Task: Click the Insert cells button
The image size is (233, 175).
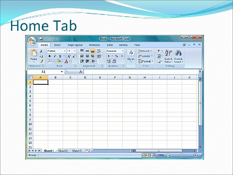Action: [x=145, y=51]
